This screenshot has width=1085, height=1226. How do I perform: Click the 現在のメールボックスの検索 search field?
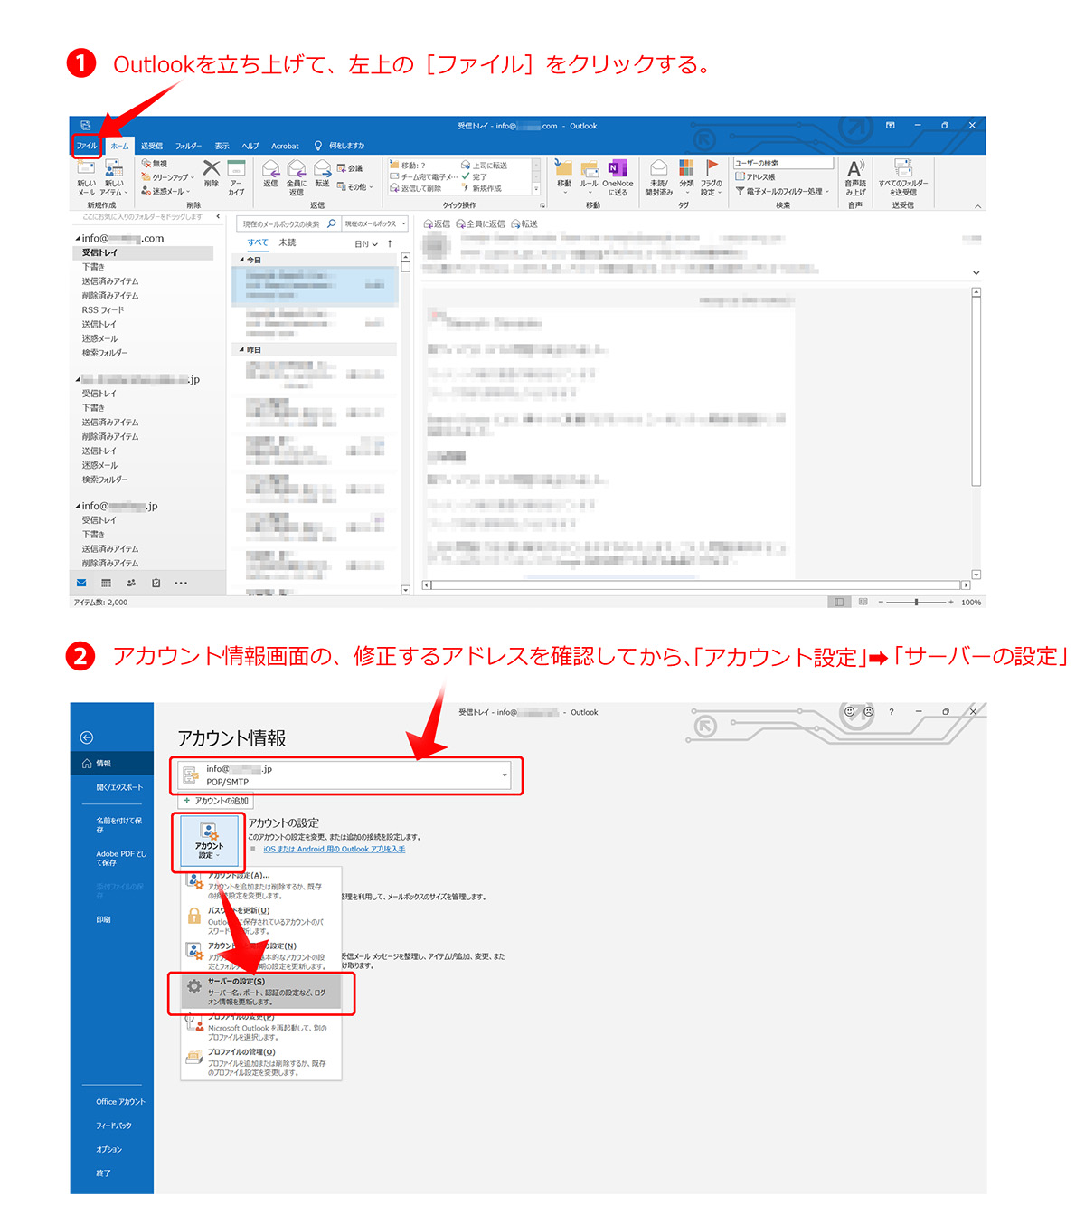(288, 223)
